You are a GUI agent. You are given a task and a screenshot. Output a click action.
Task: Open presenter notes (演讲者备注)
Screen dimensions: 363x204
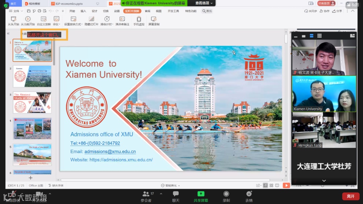pyautogui.click(x=122, y=21)
